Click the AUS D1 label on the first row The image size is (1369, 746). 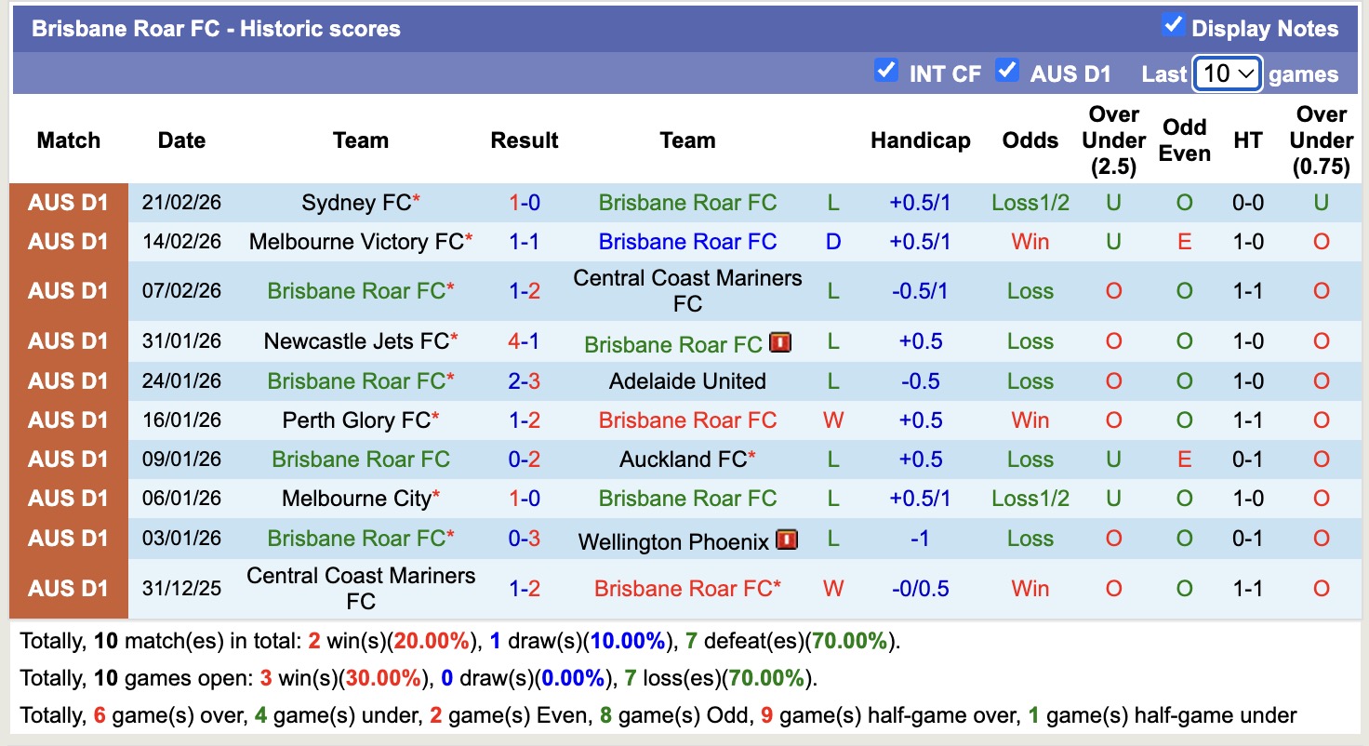click(67, 202)
